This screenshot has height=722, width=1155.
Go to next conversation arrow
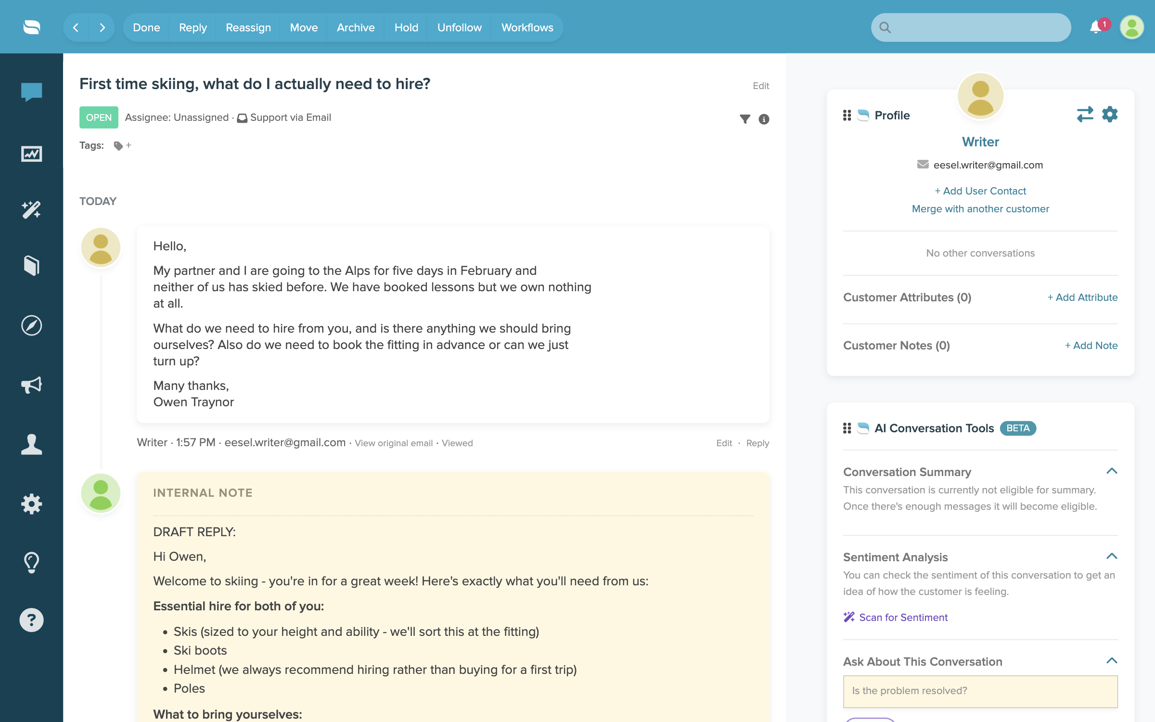[102, 27]
